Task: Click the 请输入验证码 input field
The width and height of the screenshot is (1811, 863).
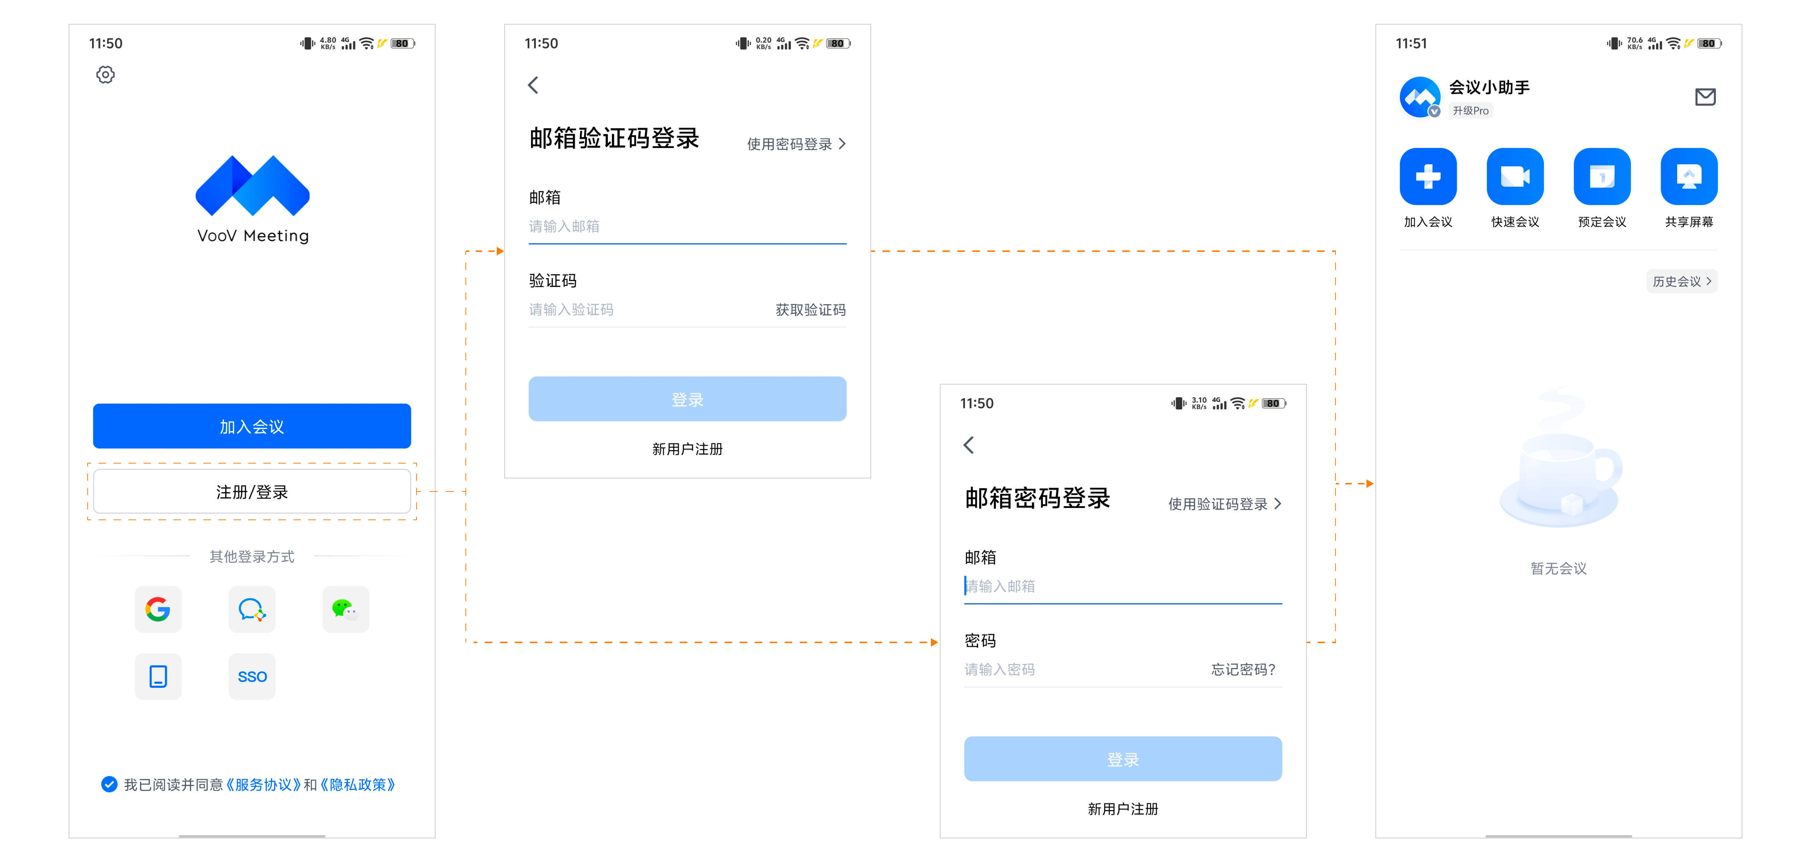Action: (633, 310)
